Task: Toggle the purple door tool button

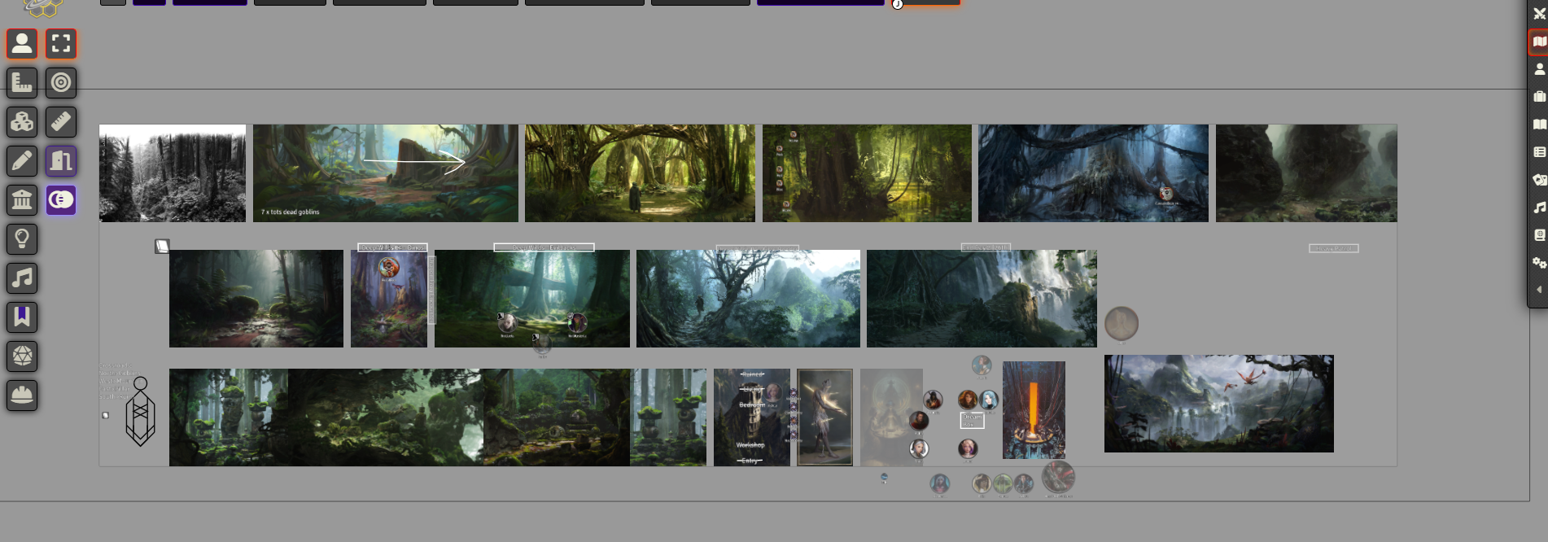Action: [61, 160]
